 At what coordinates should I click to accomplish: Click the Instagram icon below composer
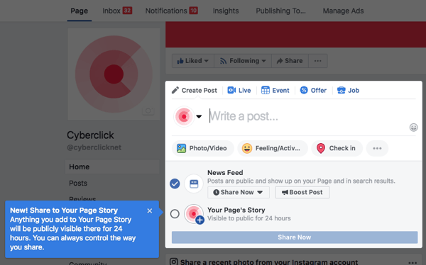174,261
